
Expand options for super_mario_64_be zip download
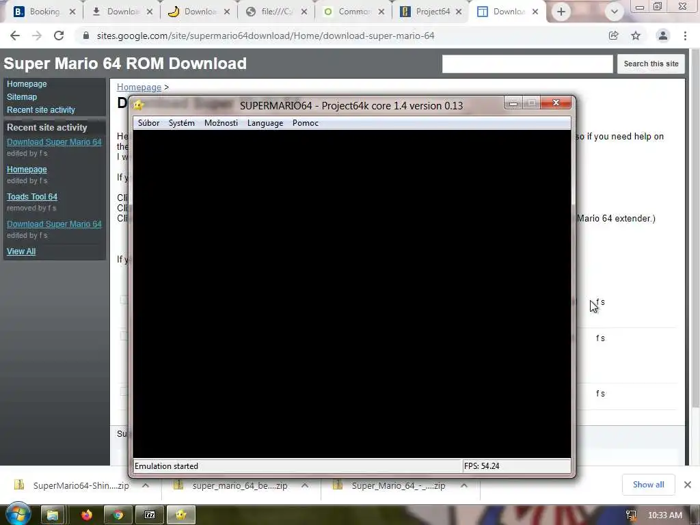pyautogui.click(x=305, y=485)
